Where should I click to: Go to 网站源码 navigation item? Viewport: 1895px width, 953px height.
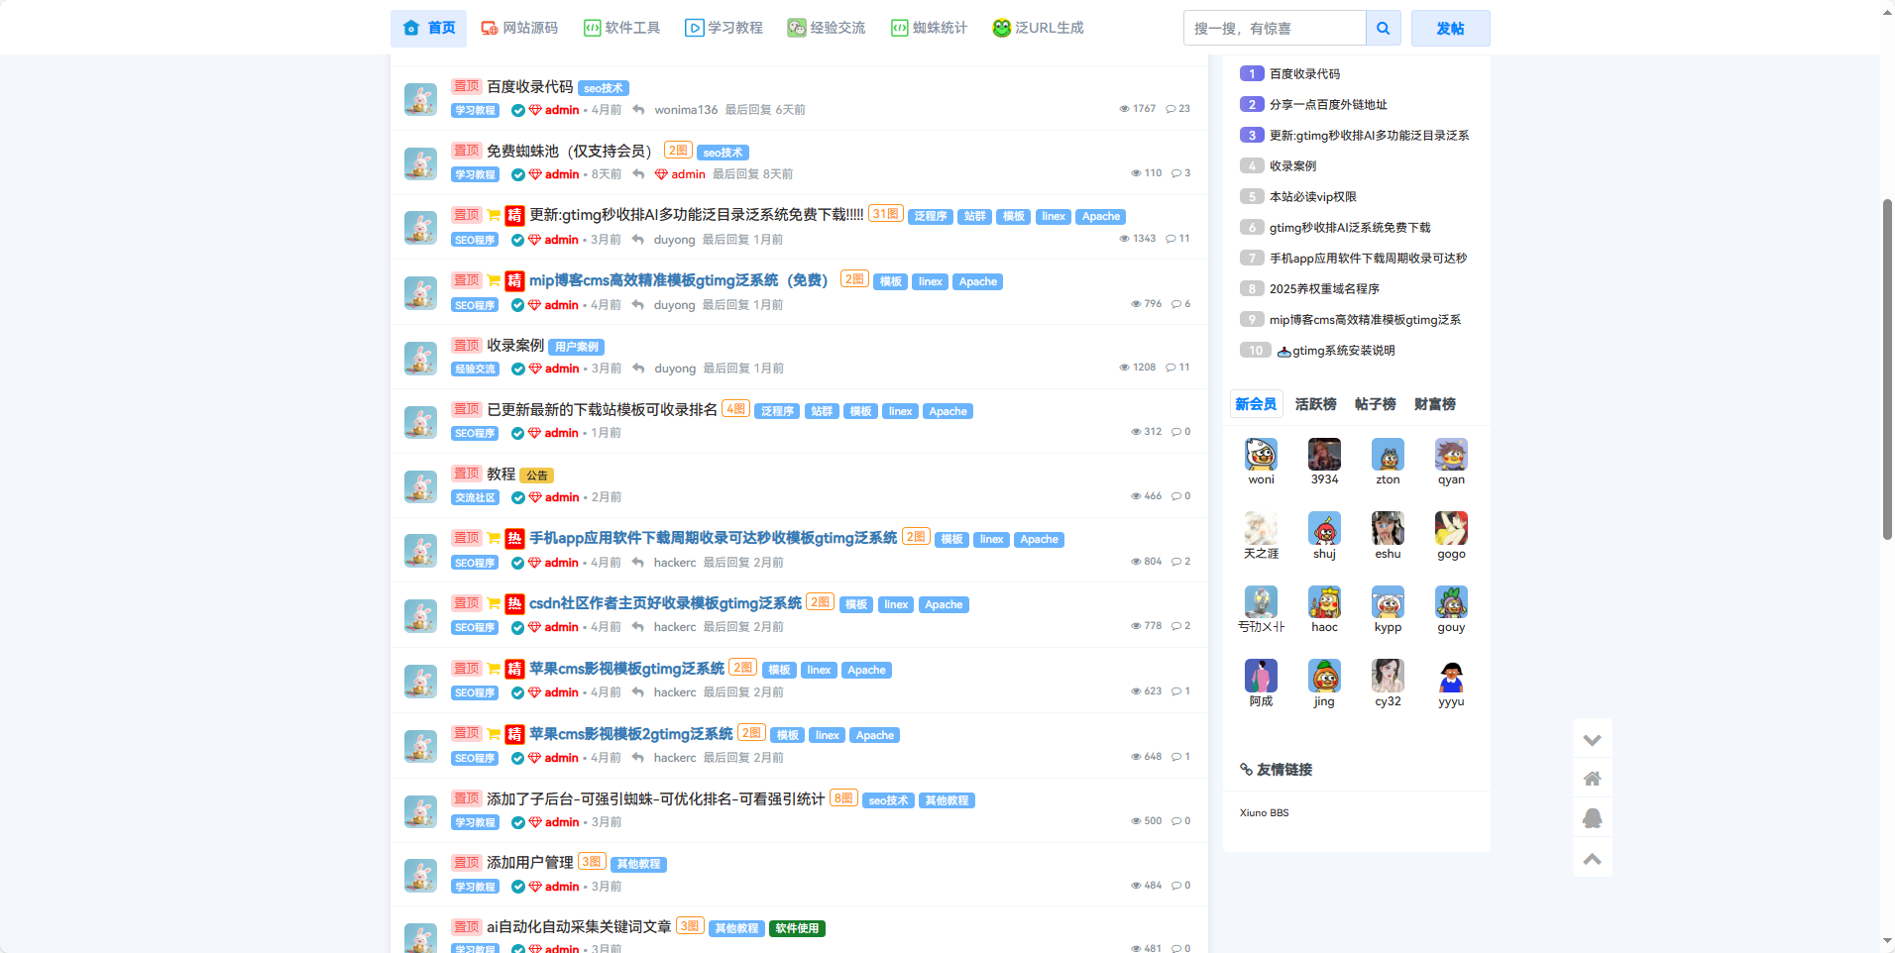click(519, 28)
